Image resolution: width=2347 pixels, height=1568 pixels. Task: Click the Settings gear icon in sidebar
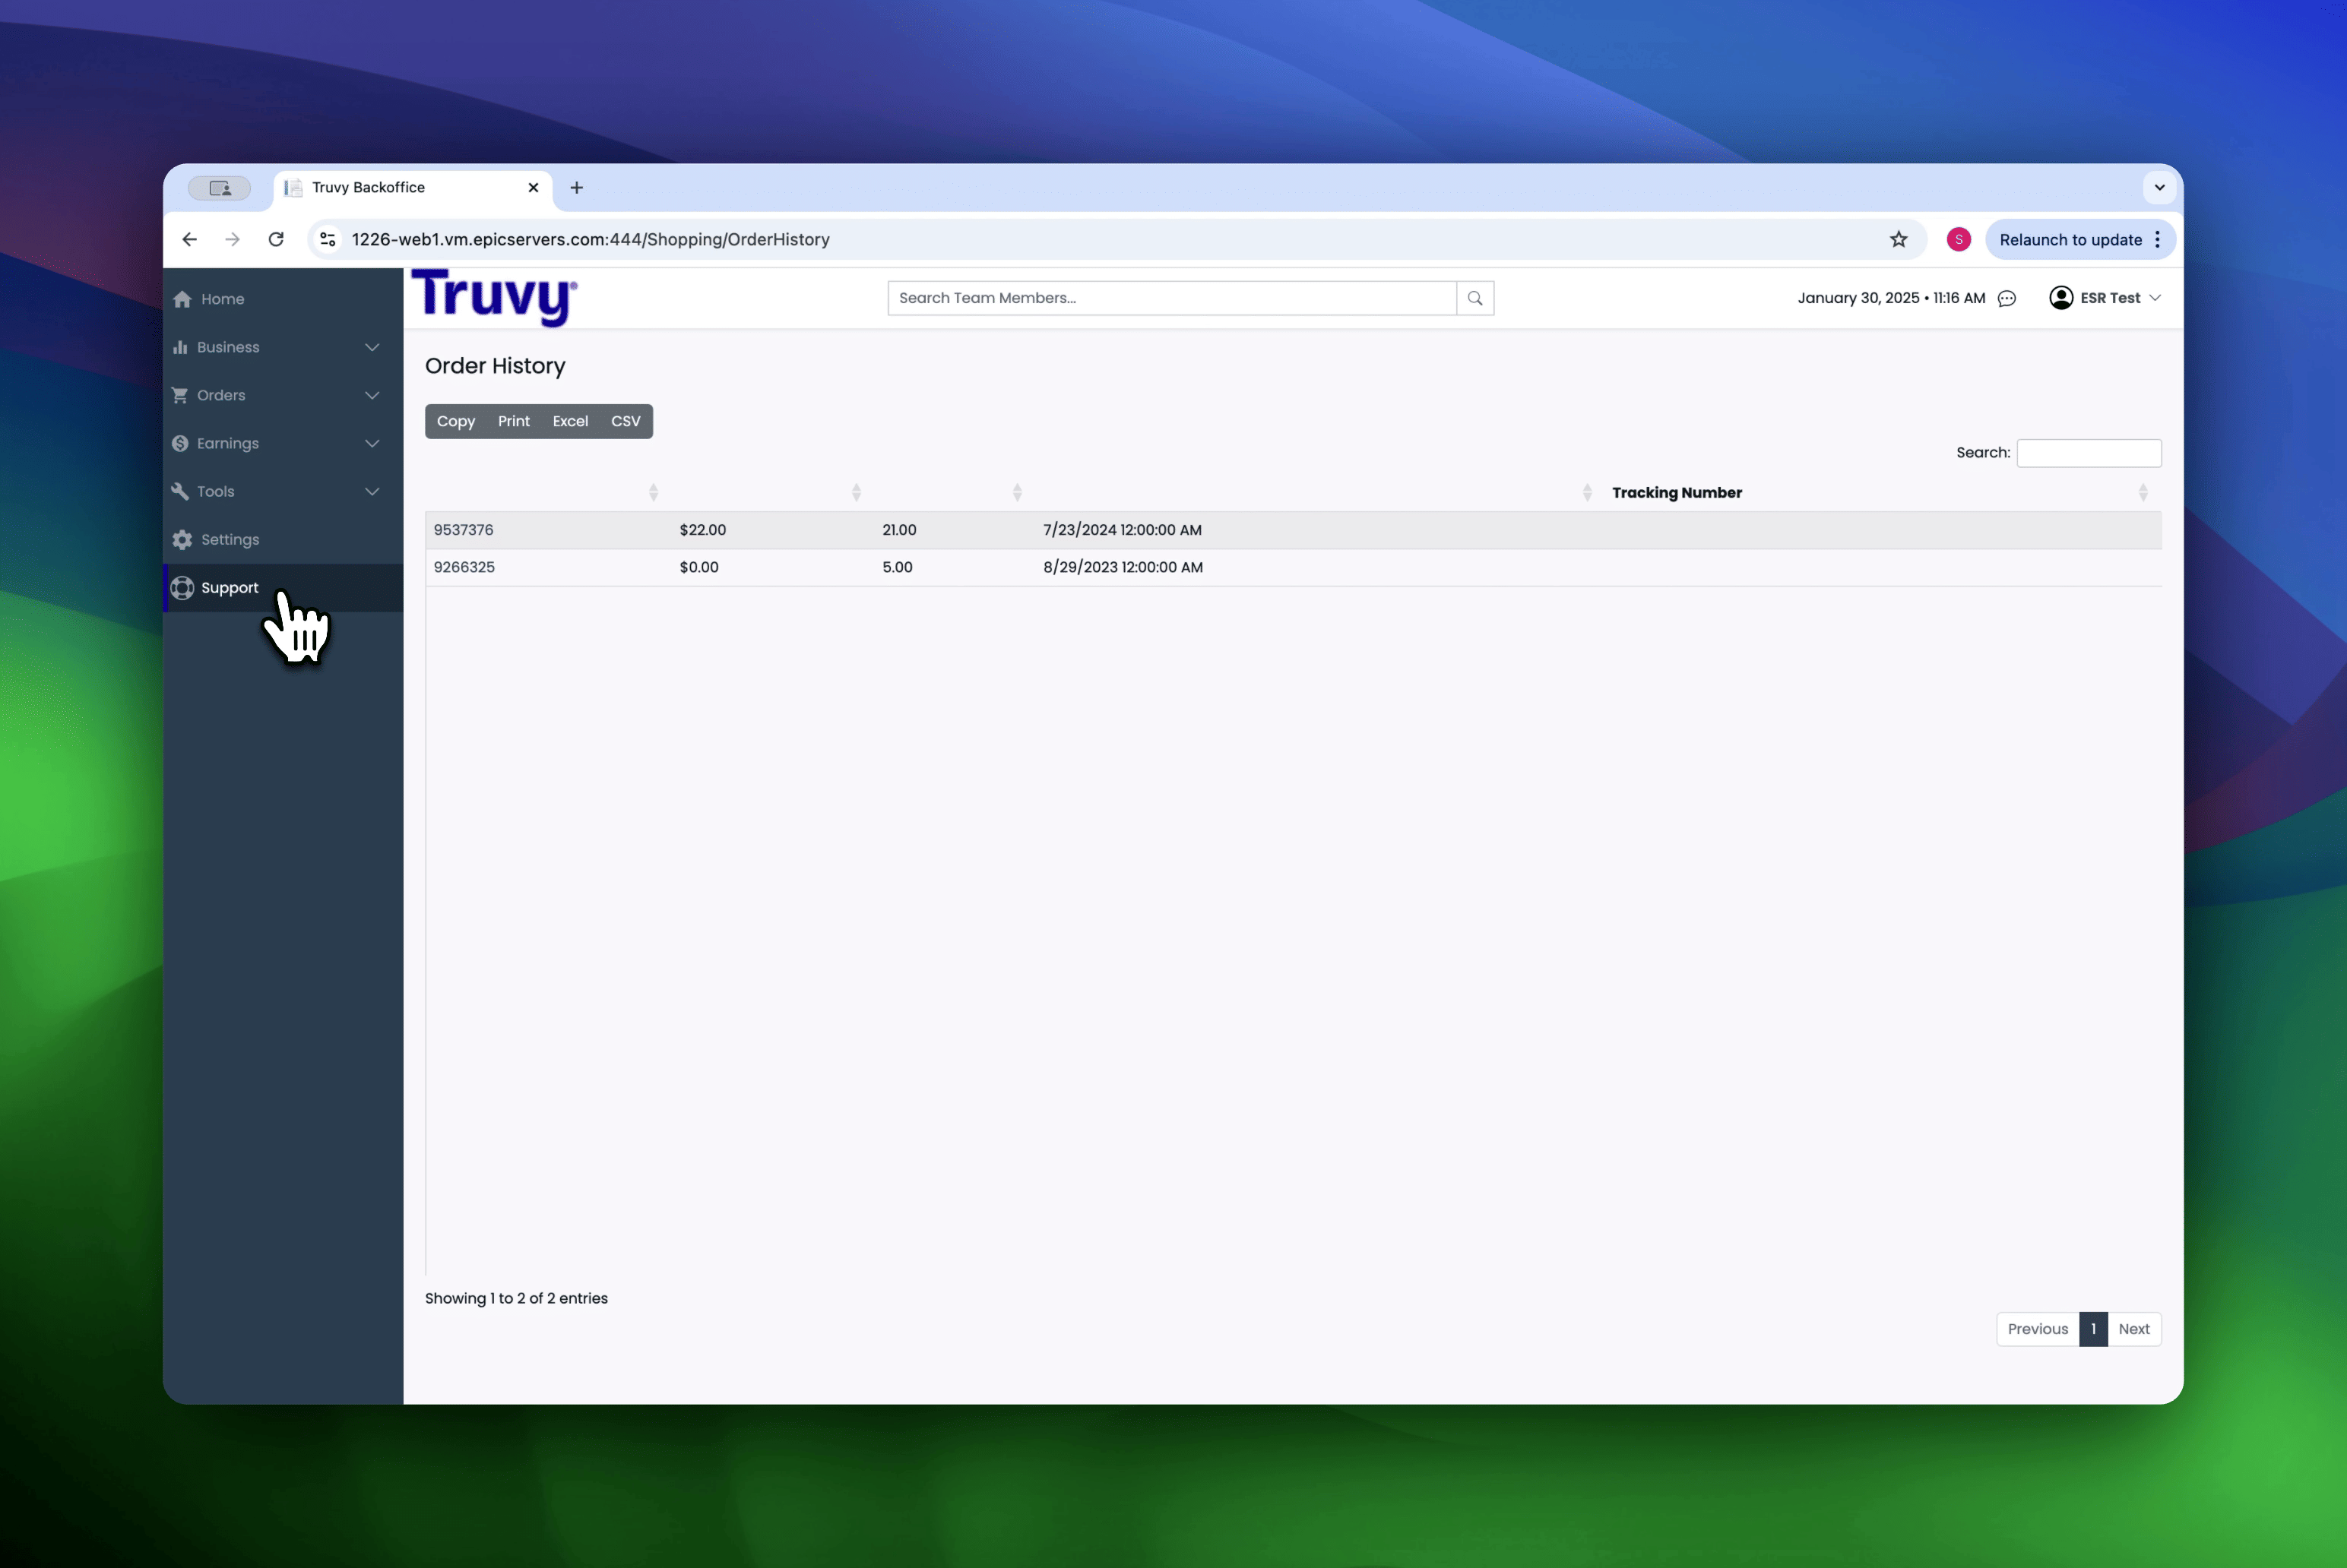pos(182,540)
